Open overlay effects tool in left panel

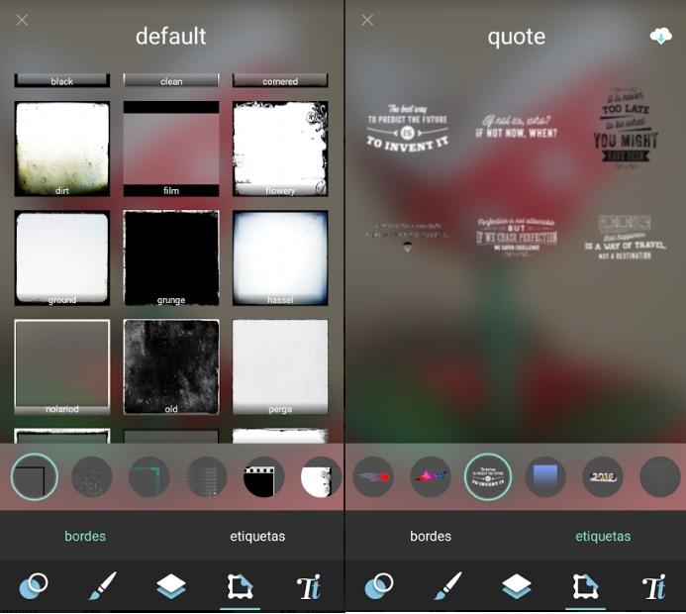pos(34,586)
